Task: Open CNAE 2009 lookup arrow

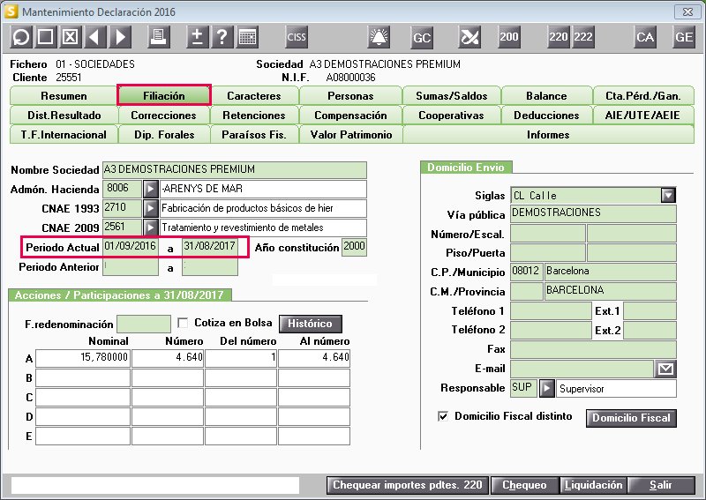Action: (151, 228)
